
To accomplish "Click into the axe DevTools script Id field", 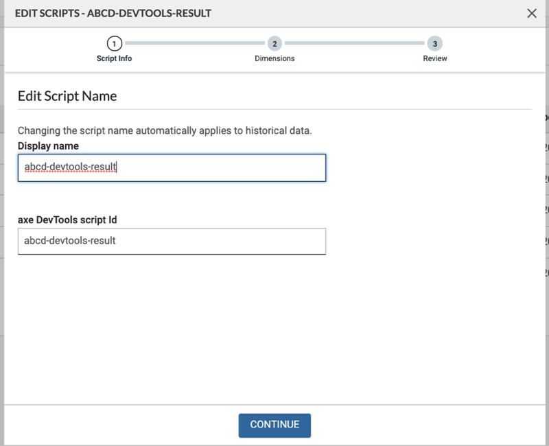I will (172, 241).
